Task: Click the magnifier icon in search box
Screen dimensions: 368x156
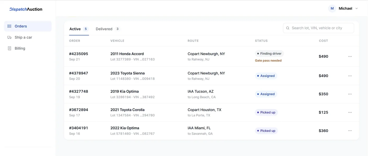Action: (x=288, y=28)
